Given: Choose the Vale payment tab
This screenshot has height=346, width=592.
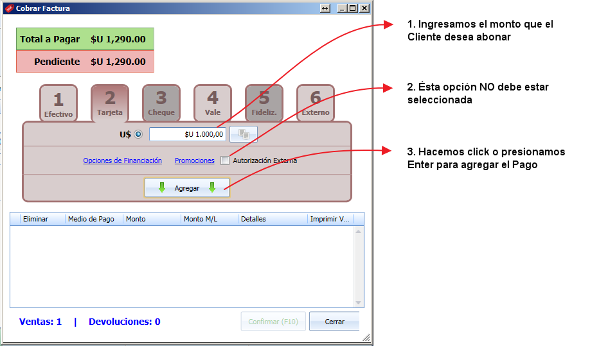Looking at the screenshot, I should (x=213, y=103).
